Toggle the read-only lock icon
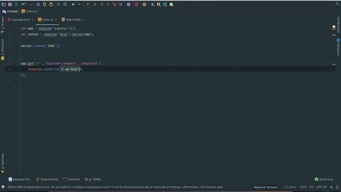341x192 pixels. click(331, 187)
